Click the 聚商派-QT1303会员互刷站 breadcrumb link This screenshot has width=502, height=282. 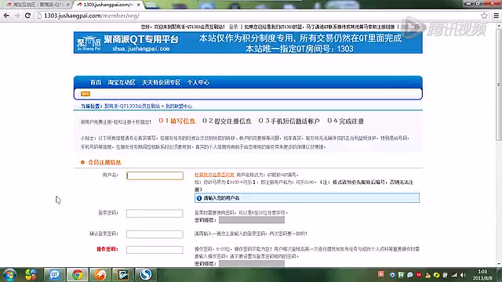(x=133, y=107)
